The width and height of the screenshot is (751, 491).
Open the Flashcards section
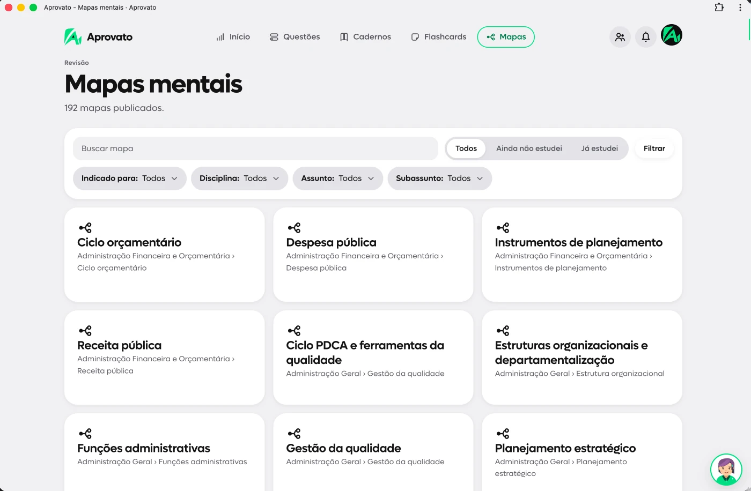pyautogui.click(x=438, y=37)
